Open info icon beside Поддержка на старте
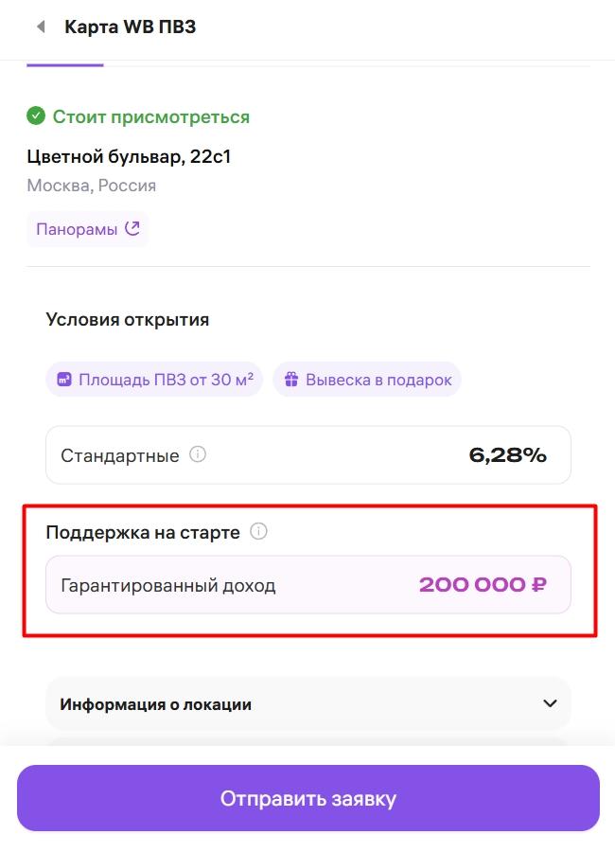 pyautogui.click(x=258, y=531)
